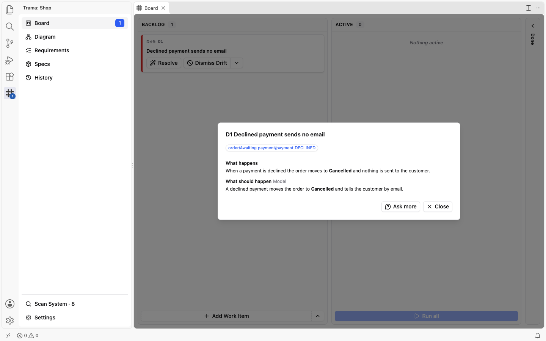
Task: Select the Trama icon with badge
Action: (x=10, y=93)
